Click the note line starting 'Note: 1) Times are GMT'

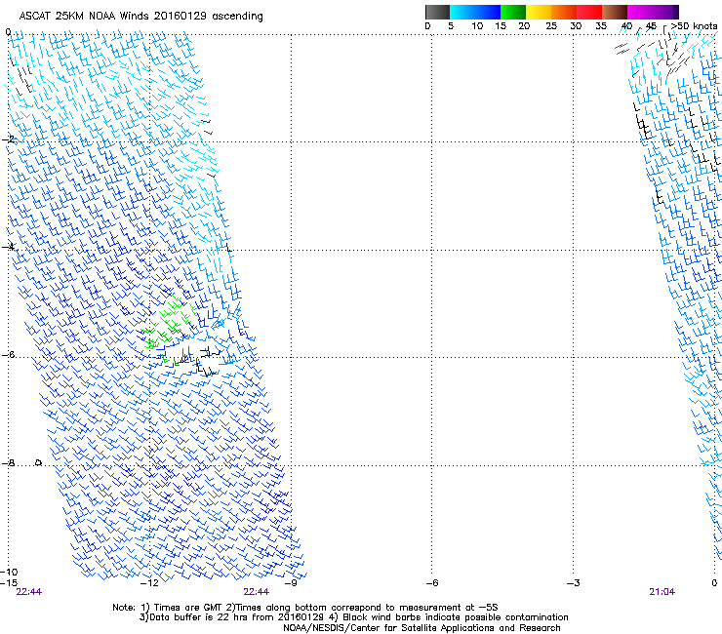click(x=304, y=608)
